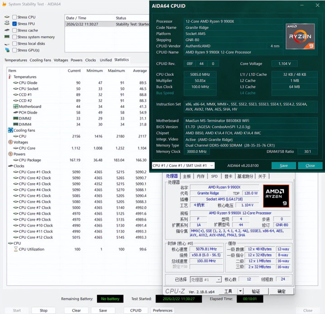Click Save in the AIDA64 CPUID window
Image resolution: width=325 pixels, height=314 pixels.
click(283, 166)
